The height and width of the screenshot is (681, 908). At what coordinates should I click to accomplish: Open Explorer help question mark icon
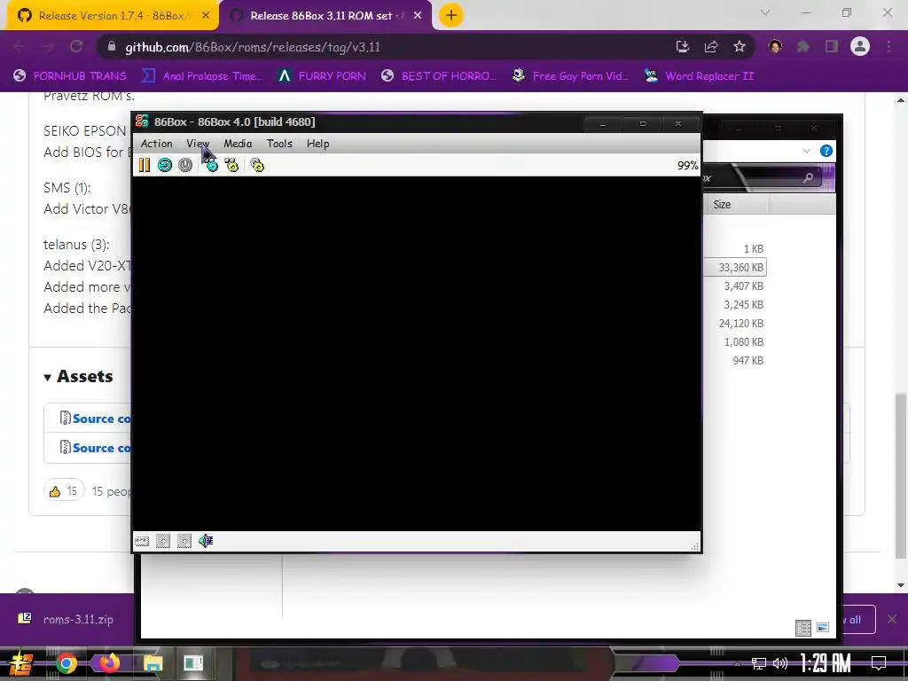(x=826, y=151)
